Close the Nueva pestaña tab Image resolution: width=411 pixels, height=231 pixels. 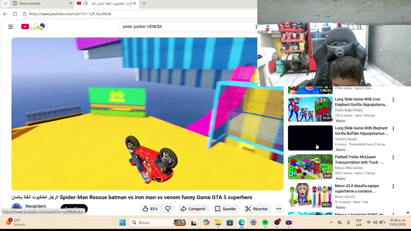click(x=71, y=3)
